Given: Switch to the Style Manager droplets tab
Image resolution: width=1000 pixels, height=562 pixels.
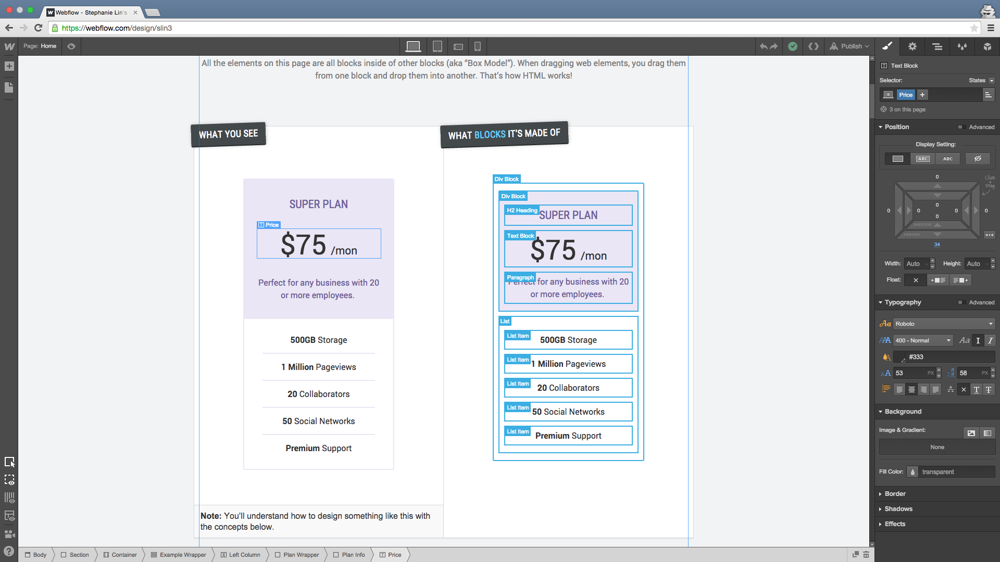Looking at the screenshot, I should pos(963,46).
